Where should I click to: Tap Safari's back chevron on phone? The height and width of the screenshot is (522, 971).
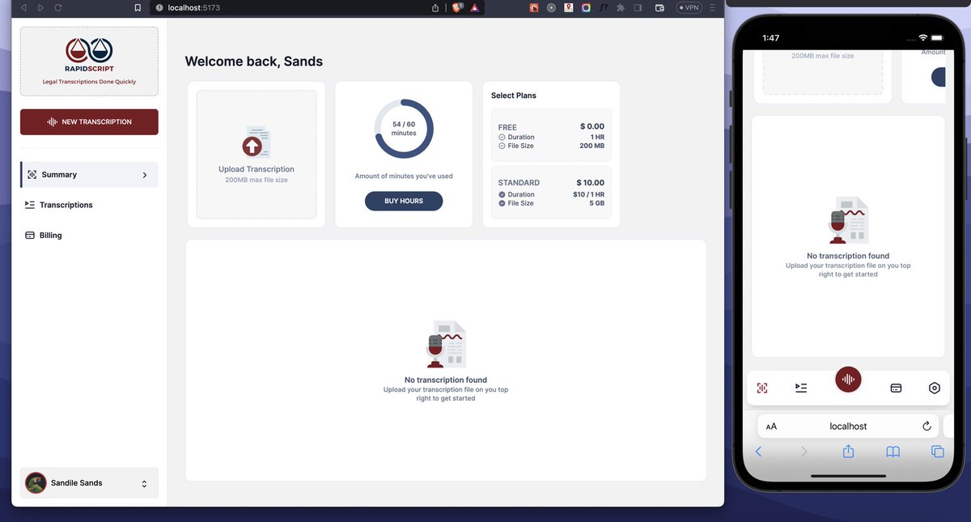pos(758,452)
